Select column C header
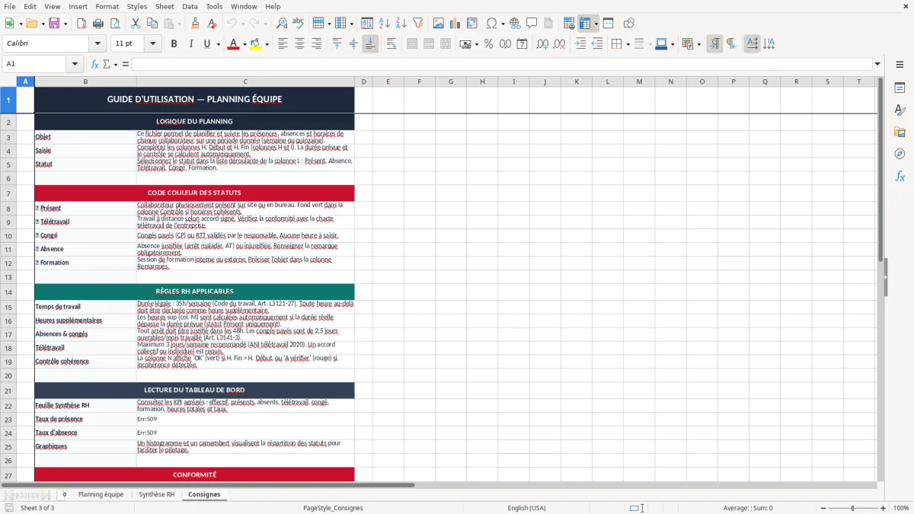This screenshot has height=514, width=914. pos(245,81)
